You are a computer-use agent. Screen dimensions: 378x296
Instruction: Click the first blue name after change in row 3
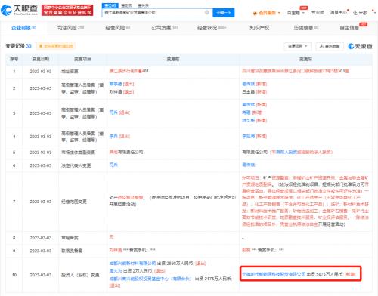(249, 104)
